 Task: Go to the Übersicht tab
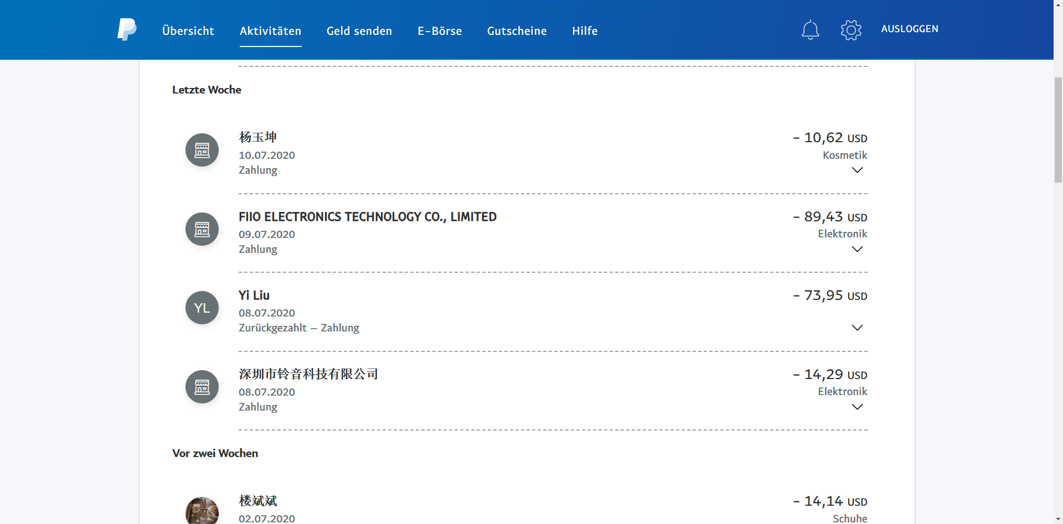188,31
